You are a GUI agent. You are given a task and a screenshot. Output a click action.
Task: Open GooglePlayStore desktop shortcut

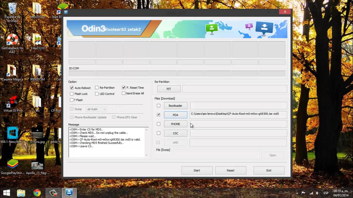(12, 167)
